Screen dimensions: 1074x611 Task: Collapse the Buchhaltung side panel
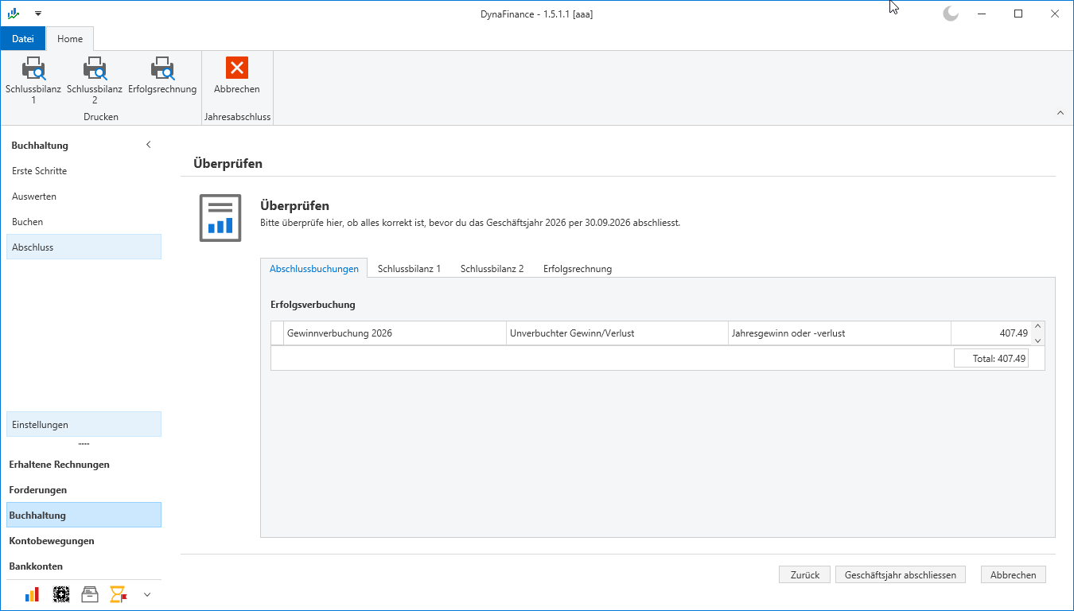click(x=148, y=145)
